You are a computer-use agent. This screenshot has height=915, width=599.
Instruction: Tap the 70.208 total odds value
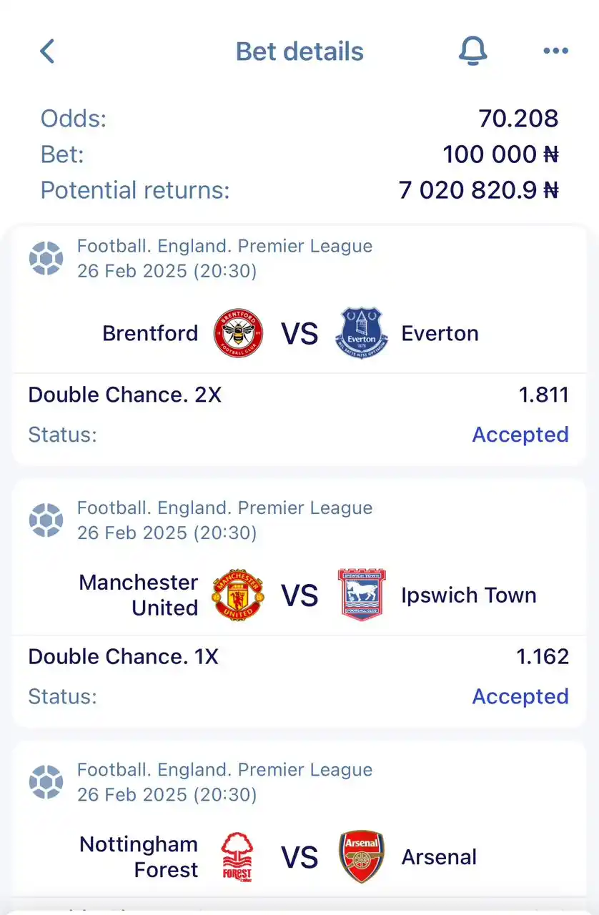518,119
